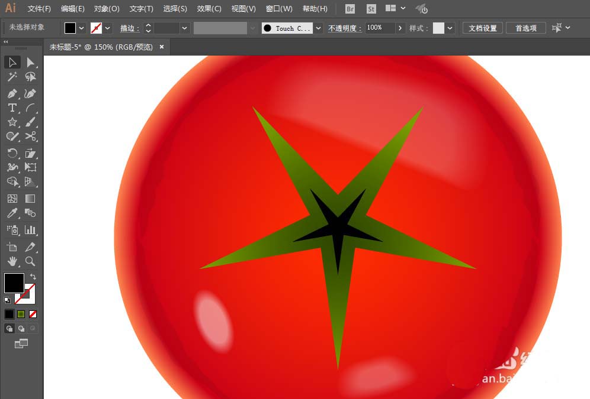Open Adobe Bridge via Br icon
590x399 pixels.
point(350,9)
